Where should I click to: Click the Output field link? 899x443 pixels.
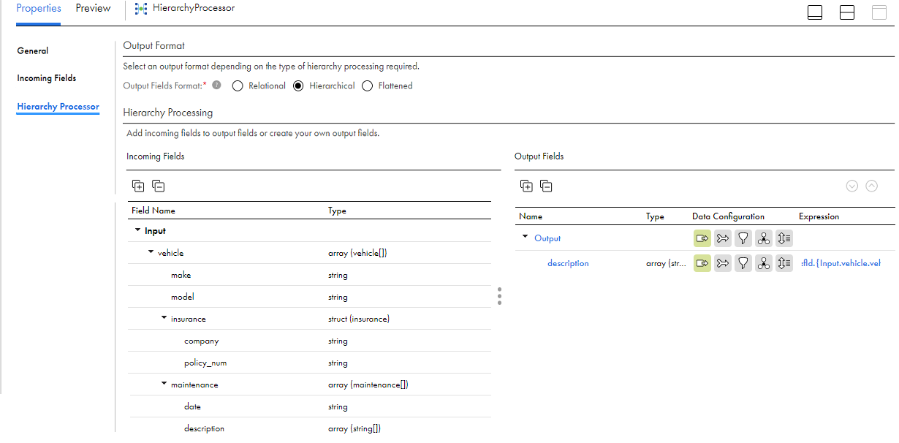coord(547,238)
